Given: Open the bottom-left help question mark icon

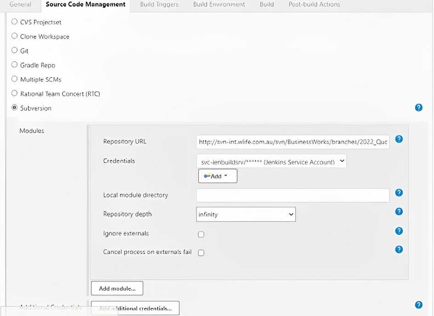Looking at the screenshot, I should click(418, 305).
